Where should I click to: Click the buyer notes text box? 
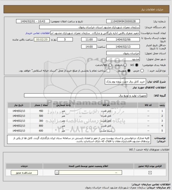tap(79, 140)
